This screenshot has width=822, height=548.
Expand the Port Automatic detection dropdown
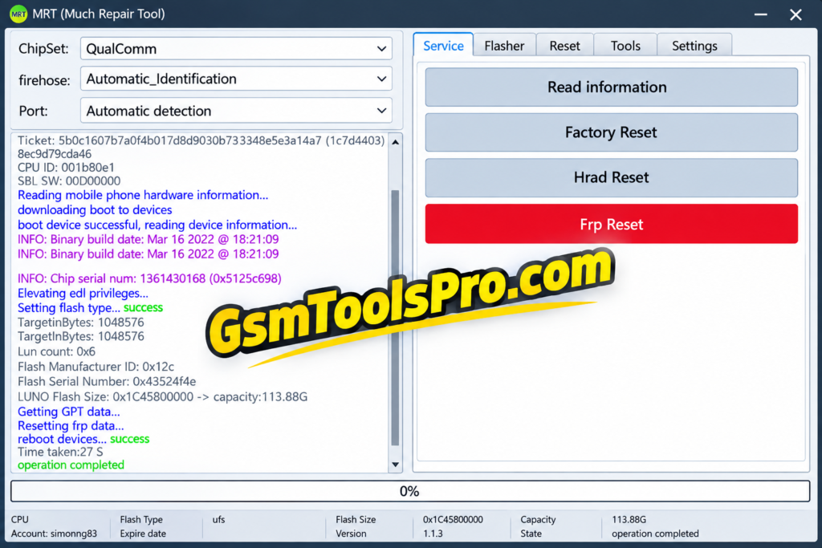tap(236, 111)
